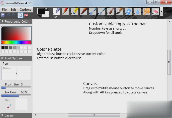The image size is (172, 118).
Task: Open the dropdown for all tools
Action: 162,11
